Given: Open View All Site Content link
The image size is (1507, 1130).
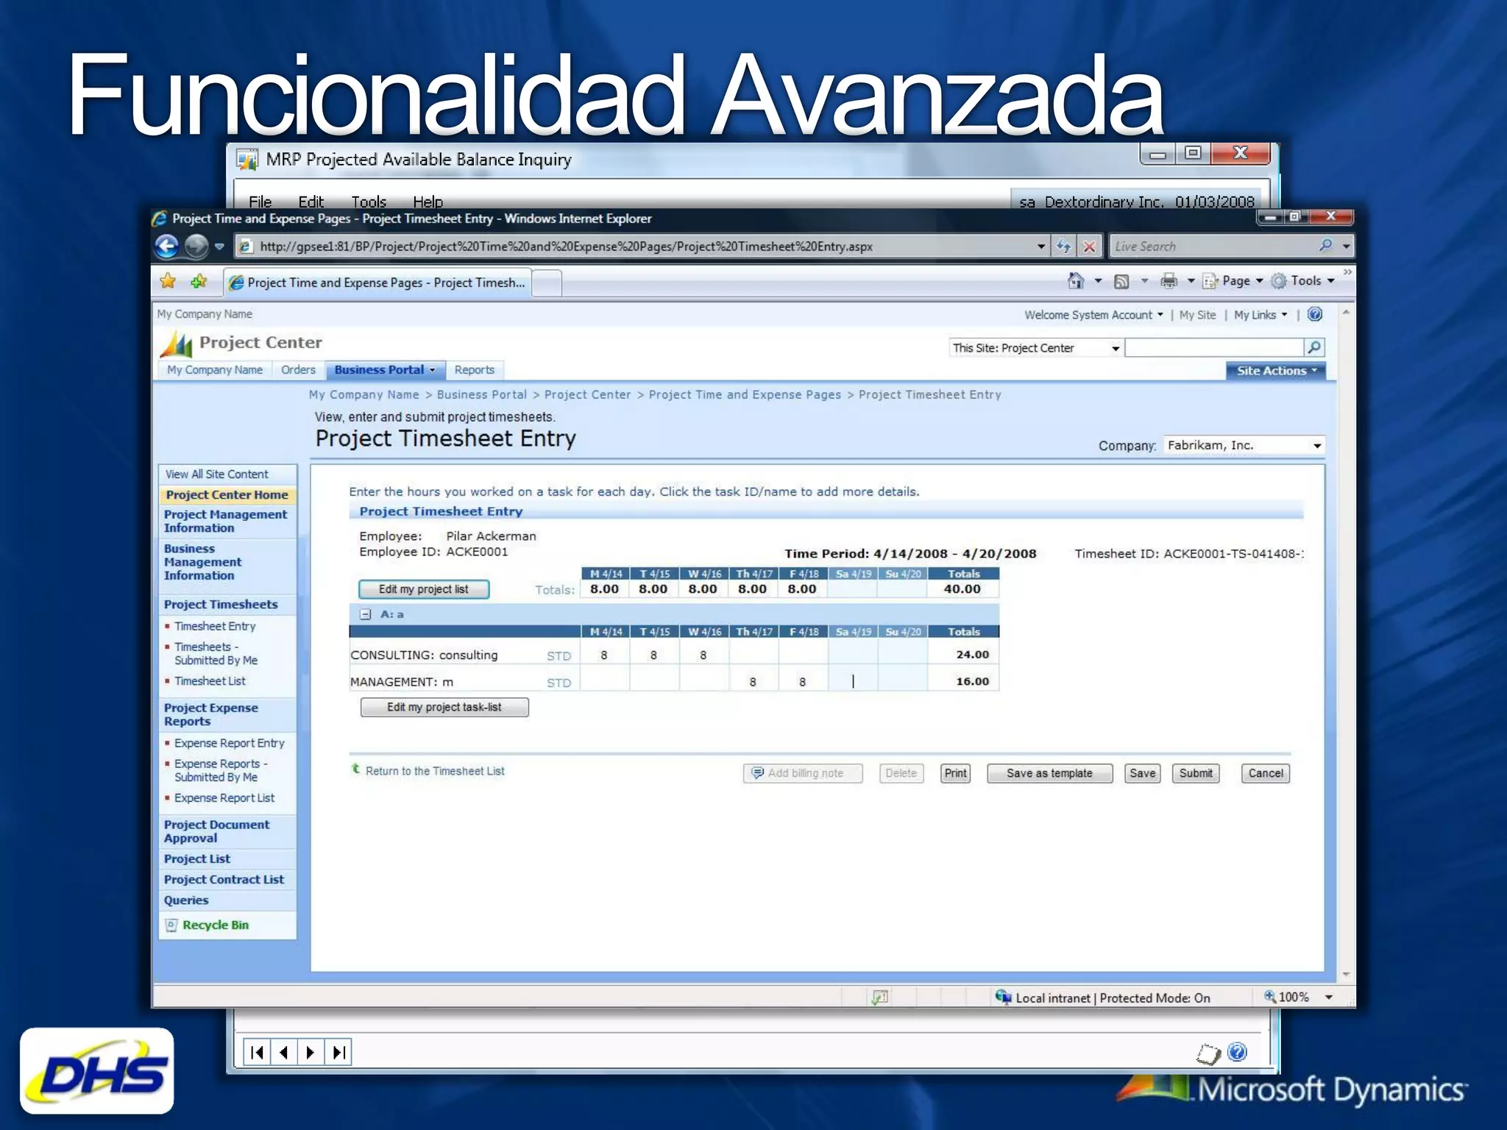Looking at the screenshot, I should click(x=216, y=475).
